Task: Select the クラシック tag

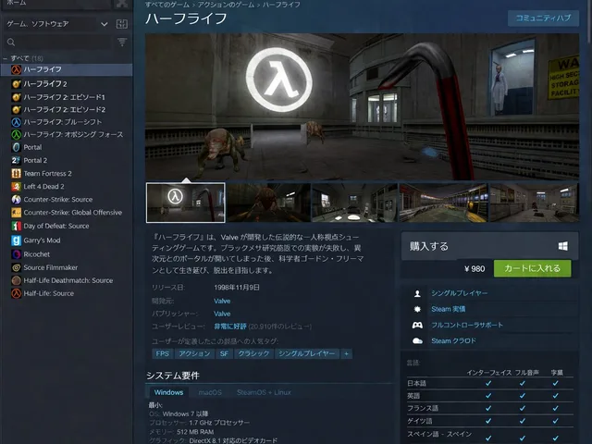Action: pyautogui.click(x=253, y=353)
